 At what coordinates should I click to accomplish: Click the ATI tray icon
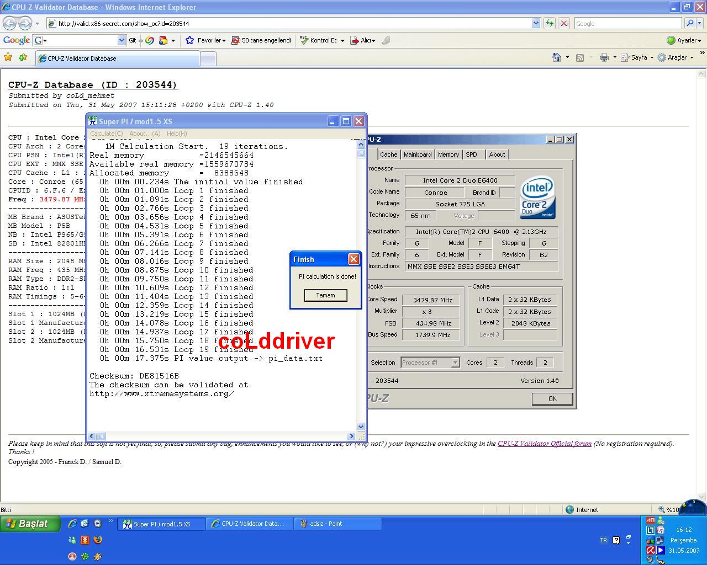click(650, 520)
